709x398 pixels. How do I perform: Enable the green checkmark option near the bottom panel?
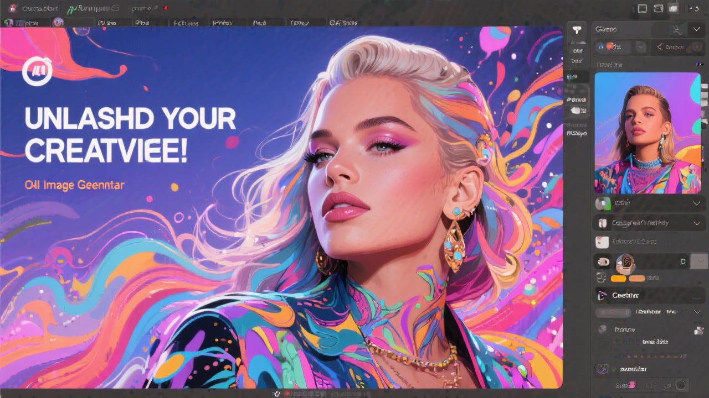(x=613, y=369)
